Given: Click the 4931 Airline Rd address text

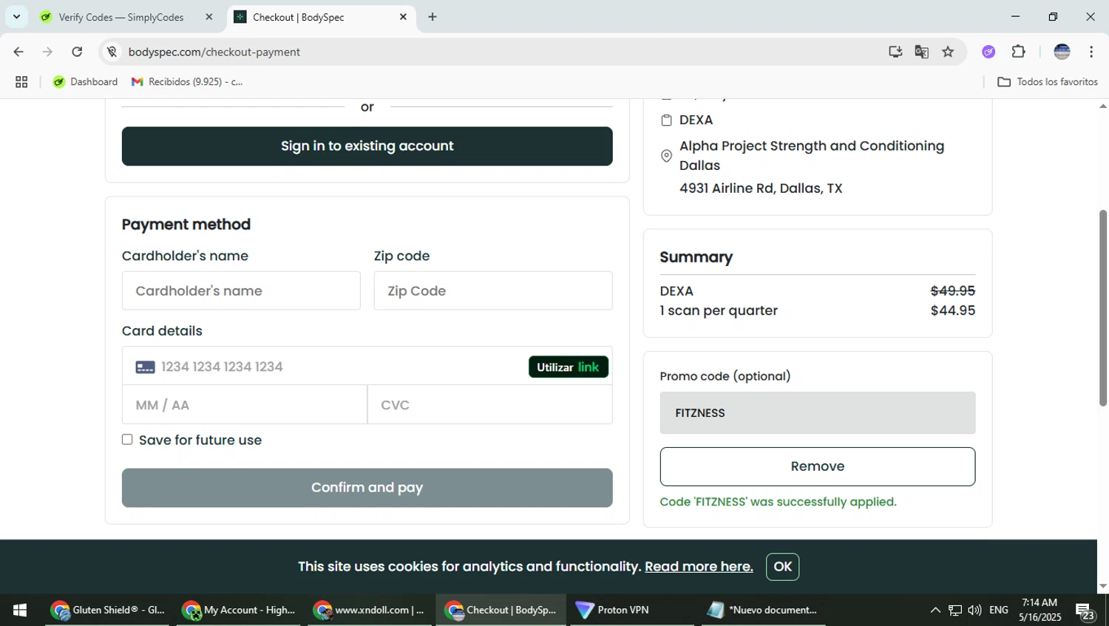Looking at the screenshot, I should [x=761, y=188].
